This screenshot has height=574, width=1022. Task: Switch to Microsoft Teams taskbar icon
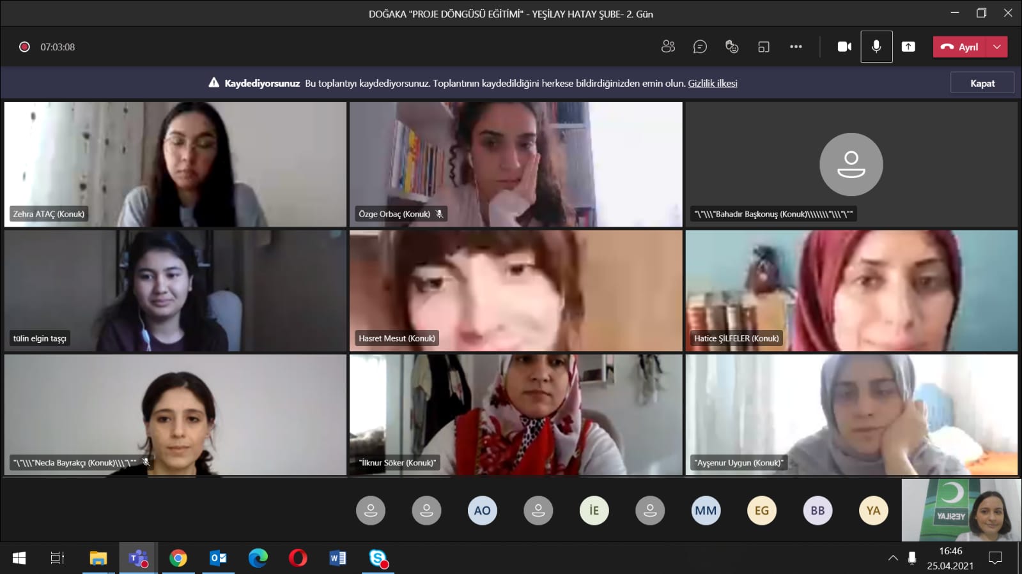pos(138,558)
